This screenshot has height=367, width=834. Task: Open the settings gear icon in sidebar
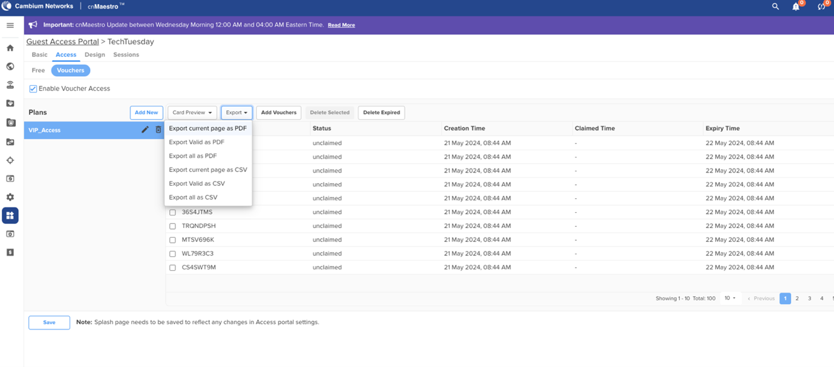[x=10, y=197]
